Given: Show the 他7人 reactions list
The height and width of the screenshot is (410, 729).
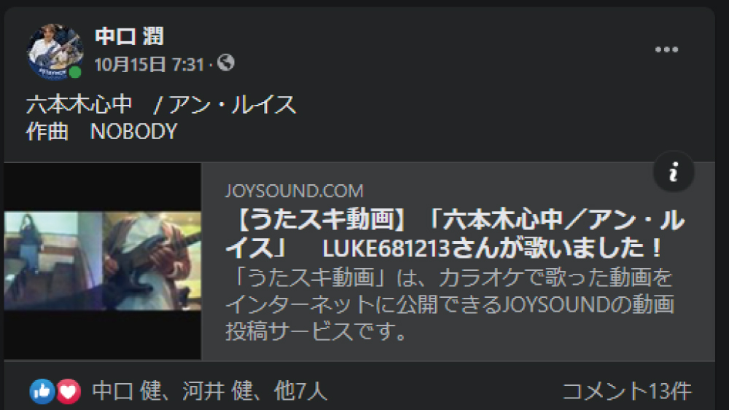Looking at the screenshot, I should pyautogui.click(x=300, y=391).
